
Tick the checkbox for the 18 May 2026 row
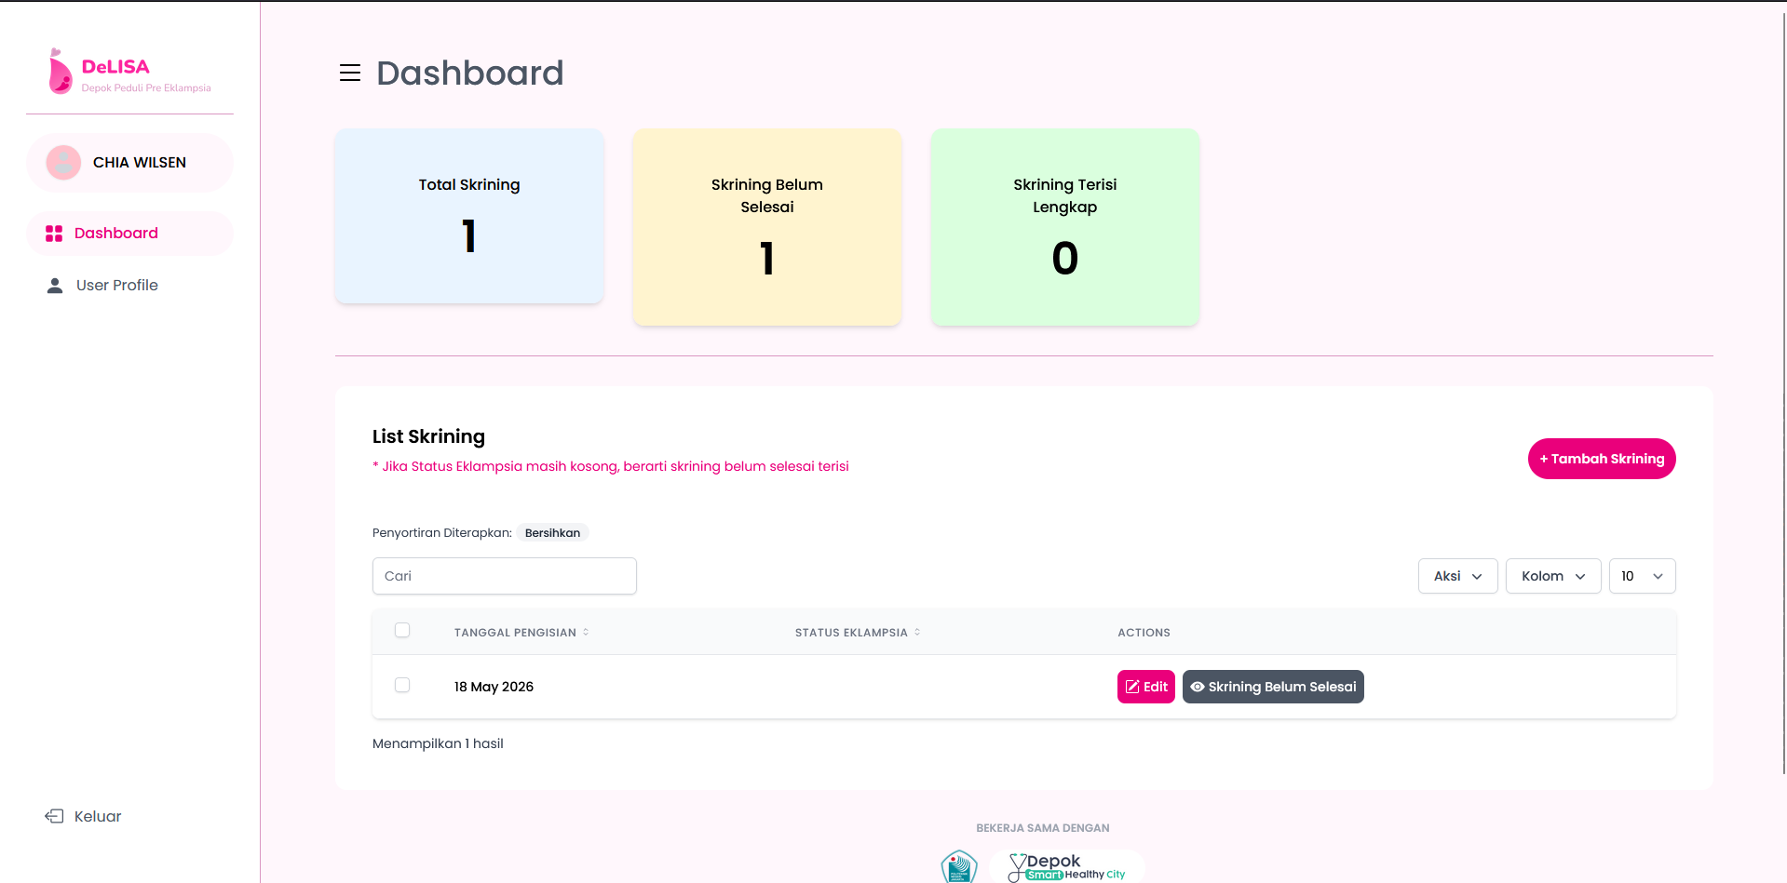tap(402, 685)
